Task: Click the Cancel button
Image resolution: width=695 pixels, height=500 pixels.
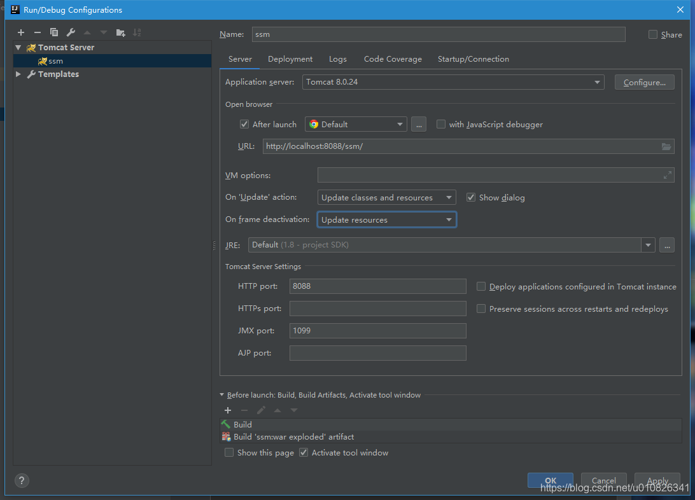Action: [604, 480]
